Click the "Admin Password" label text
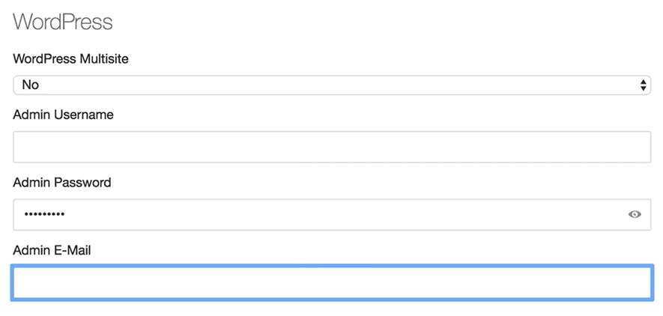Screen dimensions: 663x316 (62, 182)
